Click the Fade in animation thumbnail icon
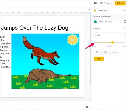The width and height of the screenshot is (127, 110). [95, 21]
